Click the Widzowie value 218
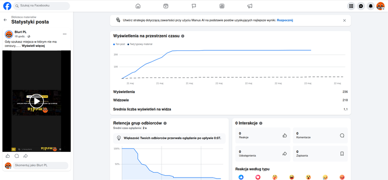Image resolution: width=388 pixels, height=180 pixels. tap(345, 100)
